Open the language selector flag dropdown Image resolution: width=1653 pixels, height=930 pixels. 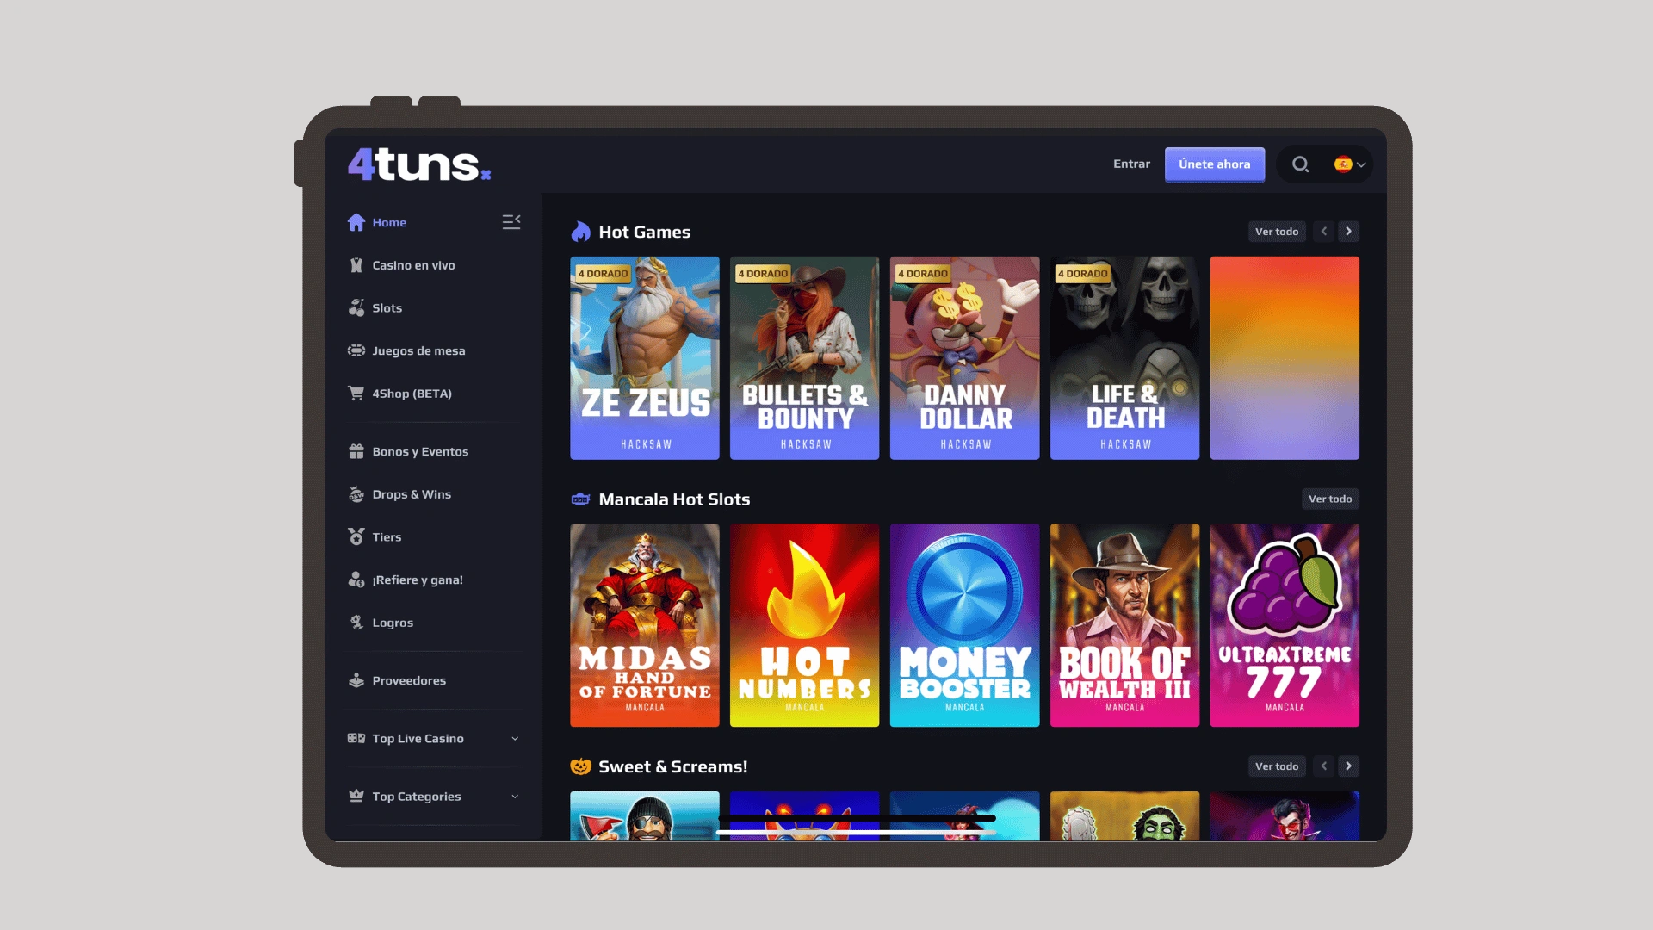click(1349, 164)
